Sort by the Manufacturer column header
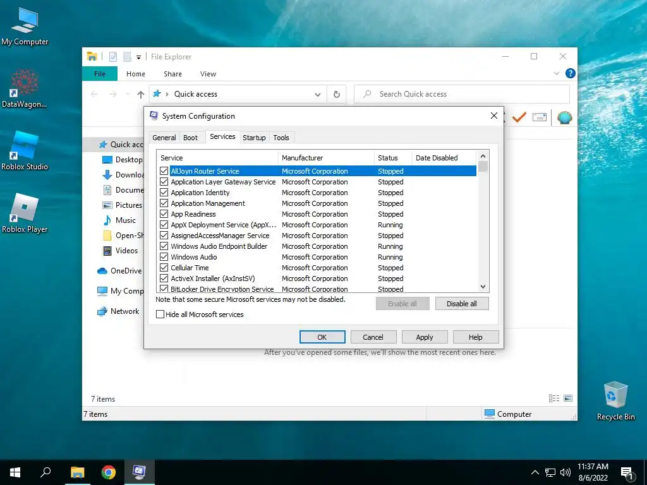 [325, 157]
